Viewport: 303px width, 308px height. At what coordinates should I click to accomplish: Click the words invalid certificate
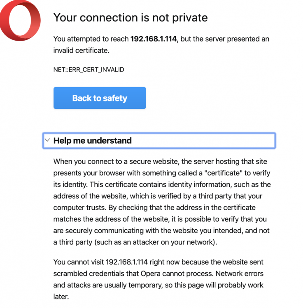pyautogui.click(x=82, y=51)
